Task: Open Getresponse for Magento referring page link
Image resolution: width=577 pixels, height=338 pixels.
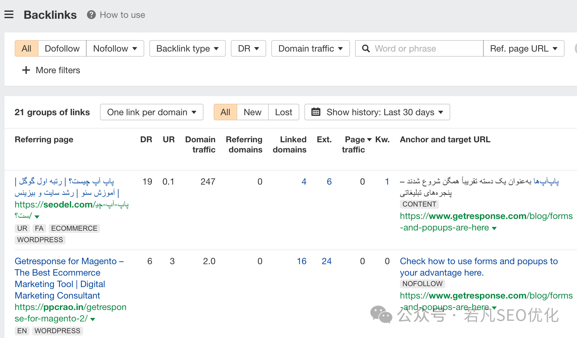Action: pyautogui.click(x=69, y=278)
